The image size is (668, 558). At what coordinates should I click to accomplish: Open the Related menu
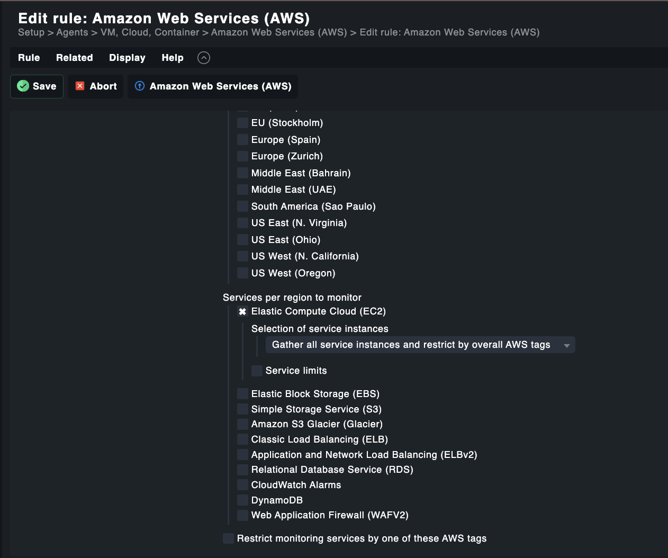[75, 58]
